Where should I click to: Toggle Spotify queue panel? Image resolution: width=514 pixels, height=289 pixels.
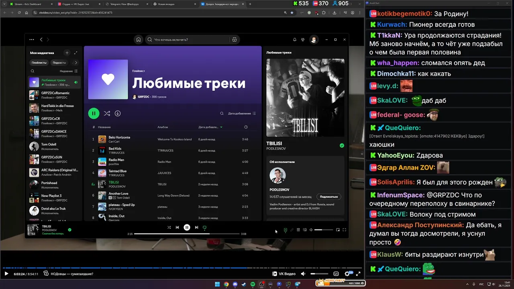coord(298,230)
